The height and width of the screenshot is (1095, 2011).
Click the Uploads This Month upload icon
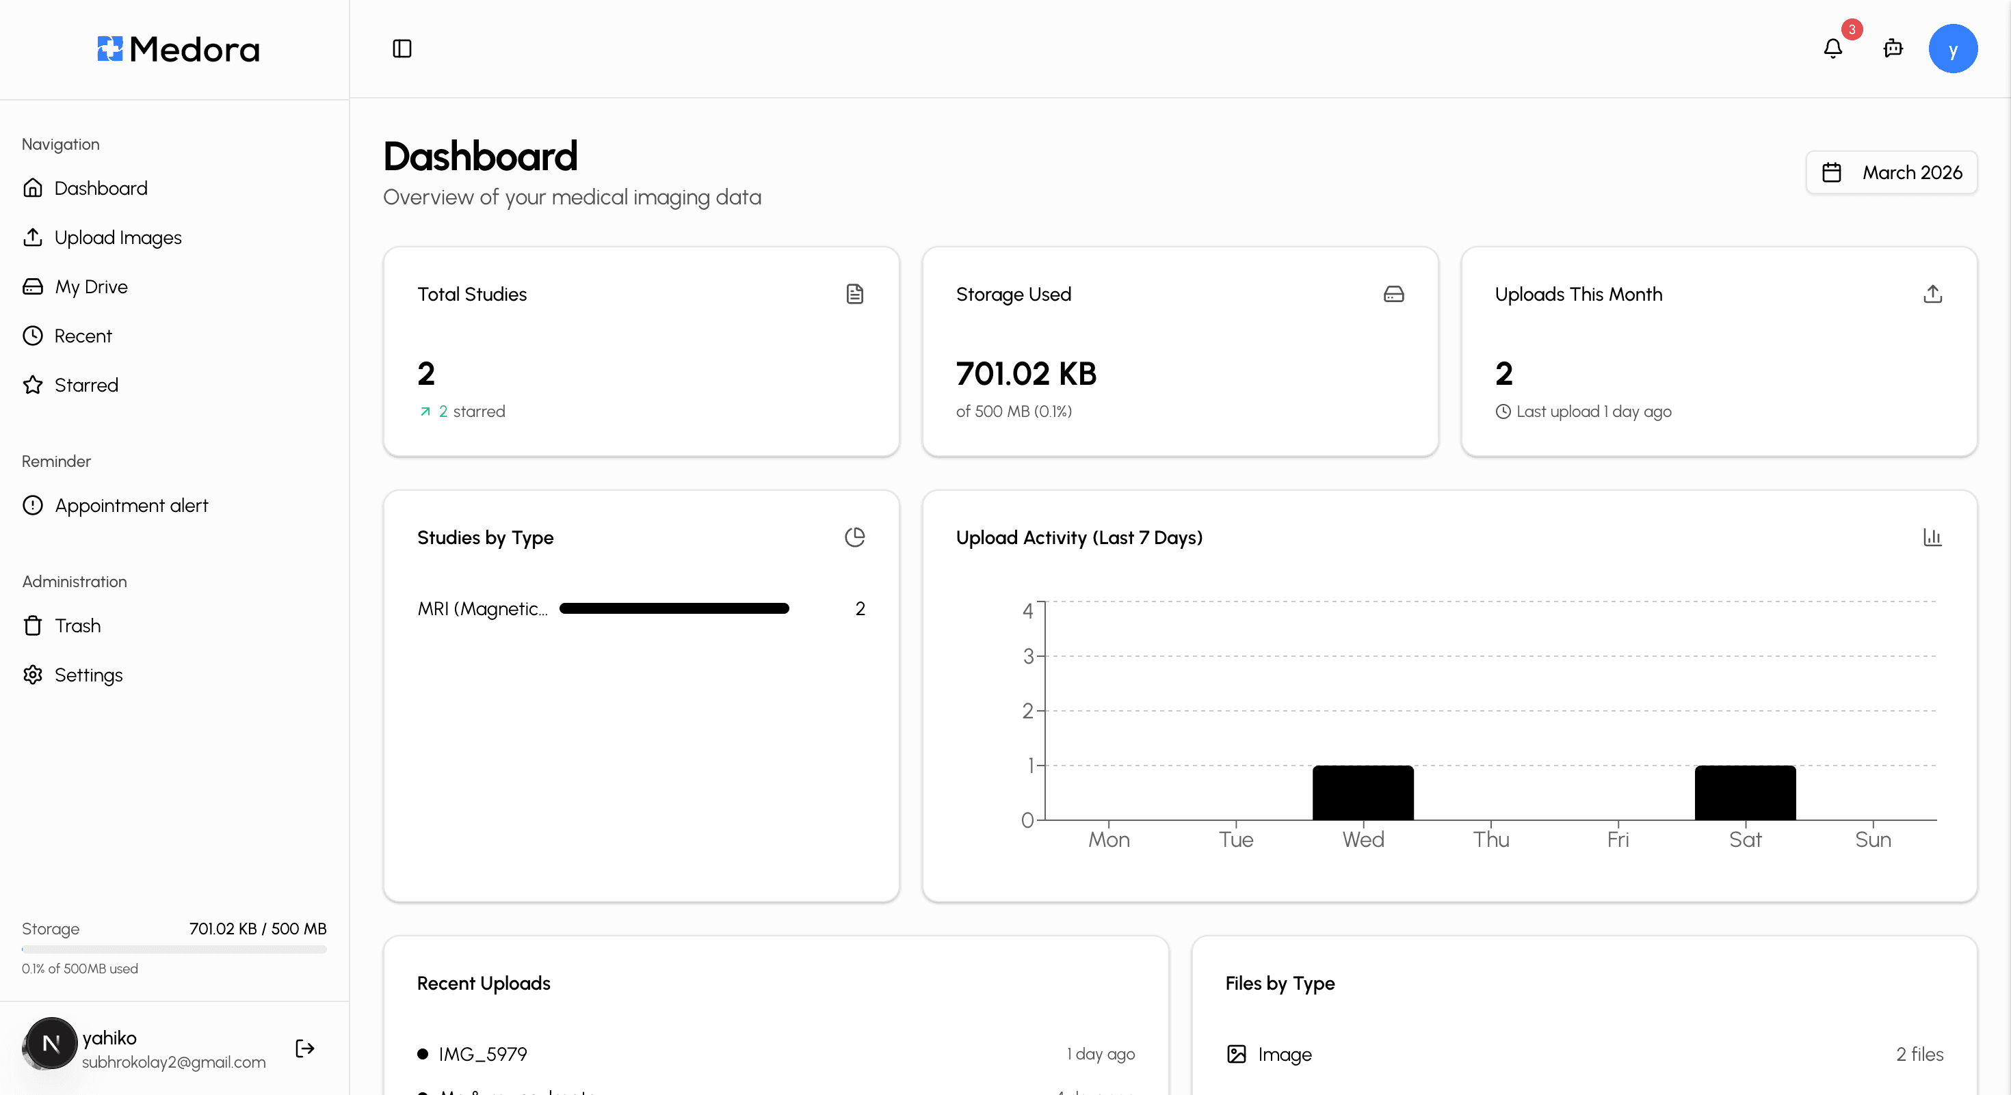[1932, 294]
